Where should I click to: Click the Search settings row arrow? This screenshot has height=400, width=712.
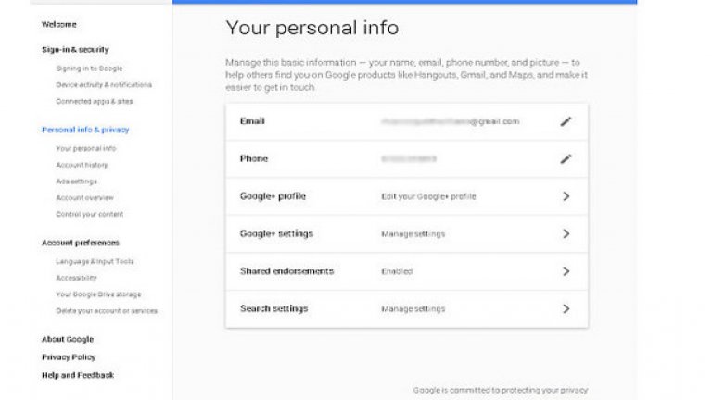point(566,308)
